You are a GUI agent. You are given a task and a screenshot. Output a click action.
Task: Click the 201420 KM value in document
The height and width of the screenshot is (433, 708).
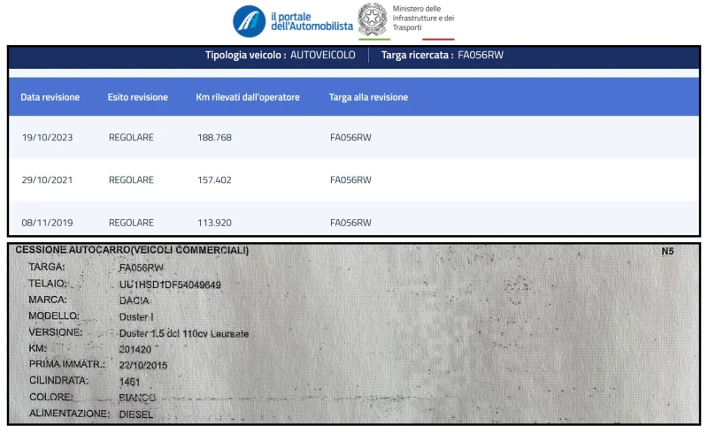pyautogui.click(x=134, y=349)
